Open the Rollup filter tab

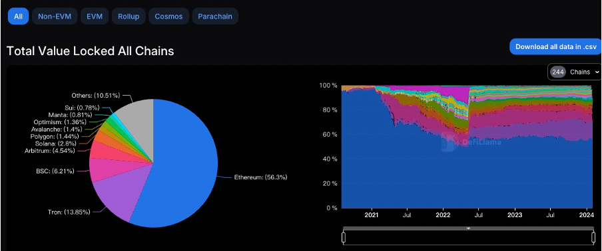(129, 17)
